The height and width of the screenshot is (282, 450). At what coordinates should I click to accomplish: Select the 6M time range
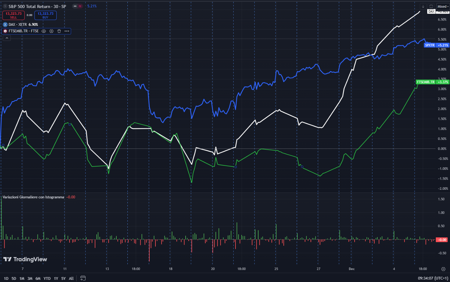coord(38,278)
